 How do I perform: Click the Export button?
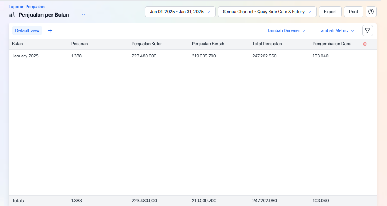click(x=330, y=12)
